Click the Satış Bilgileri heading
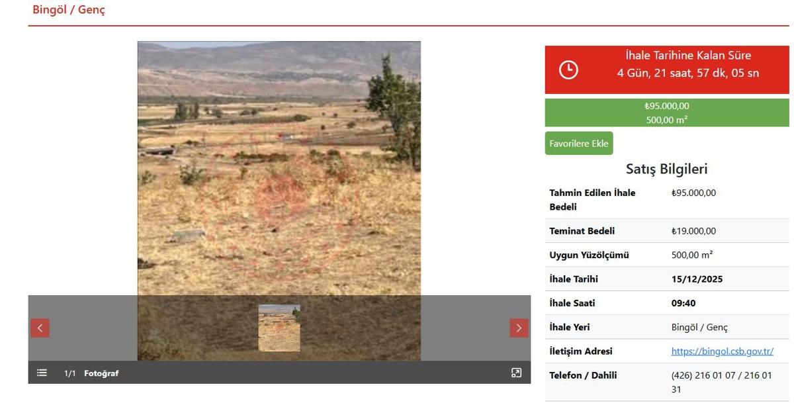Viewport: 794px width, 409px height. click(x=667, y=169)
